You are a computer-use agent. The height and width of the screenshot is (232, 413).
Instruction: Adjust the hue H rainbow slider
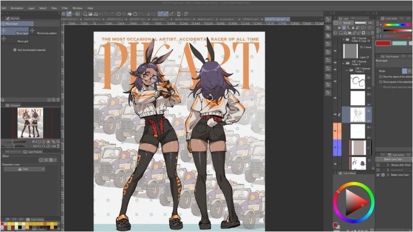coord(397,25)
